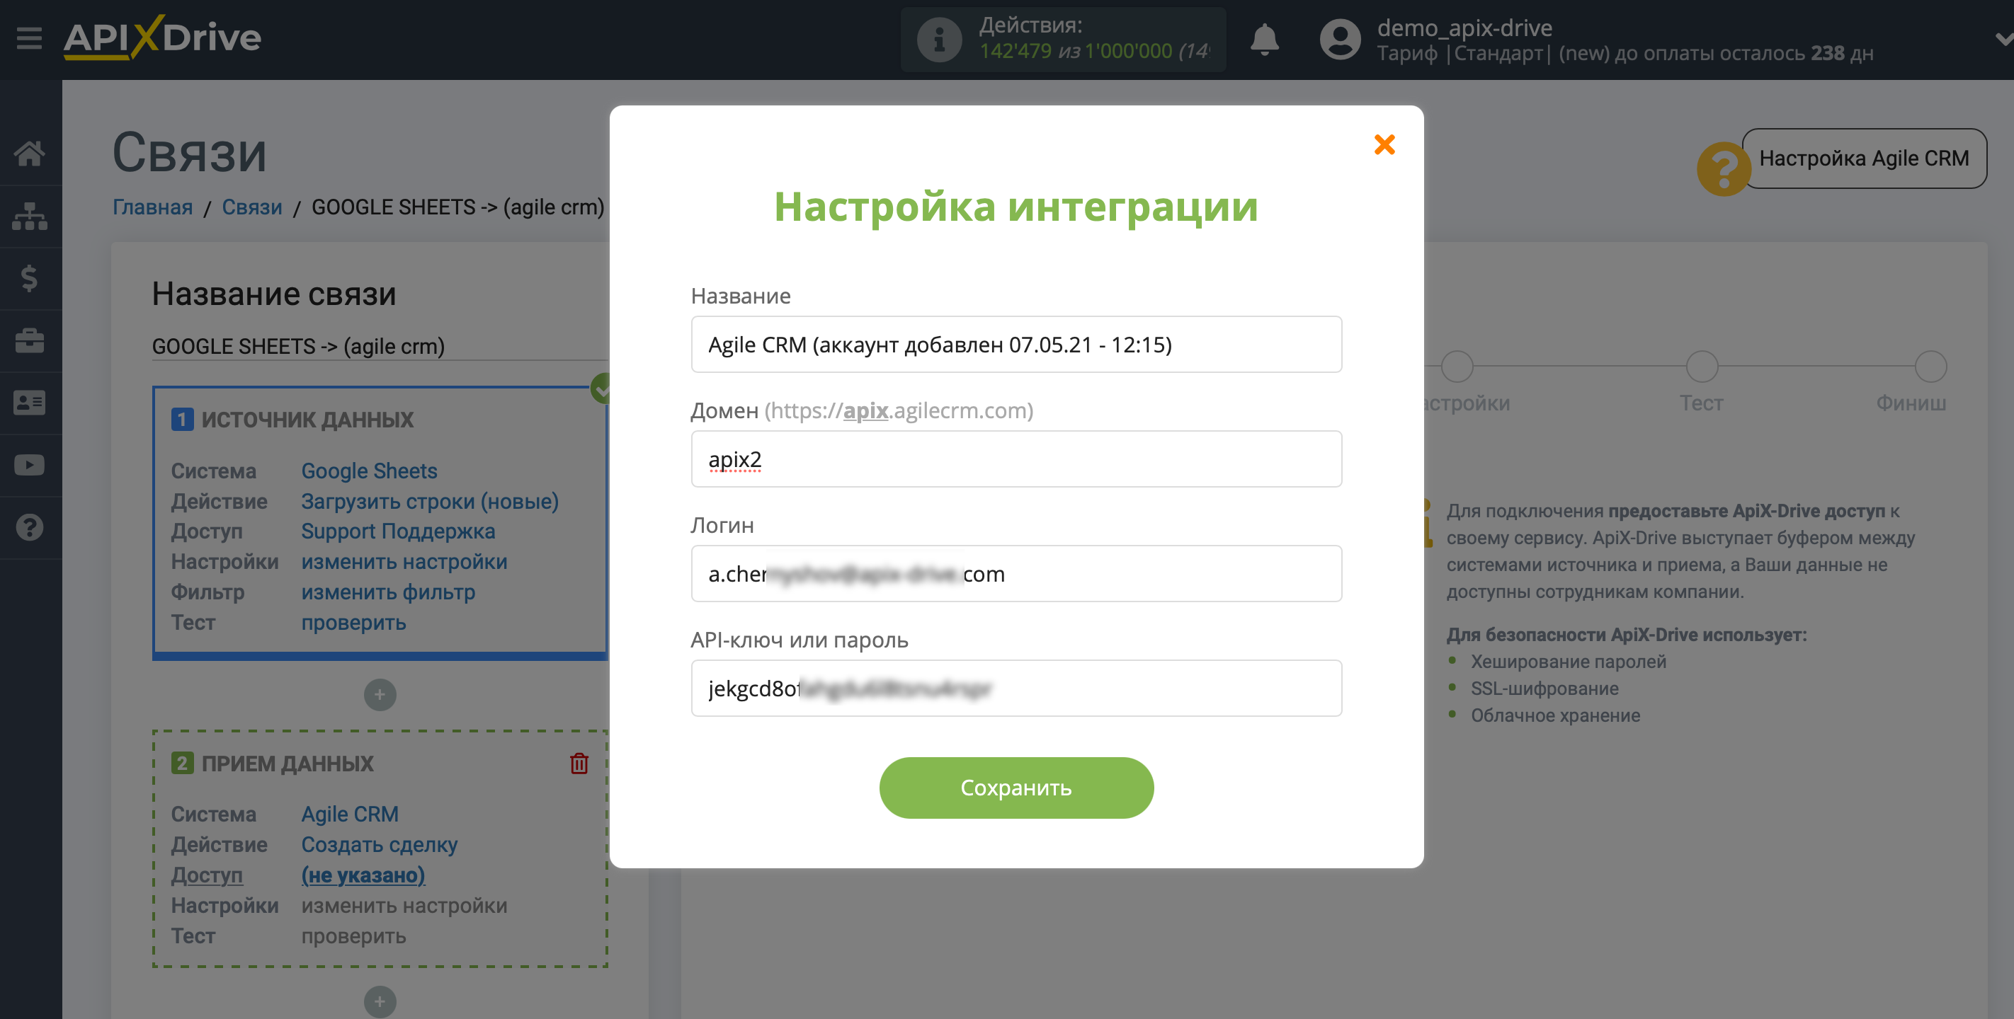Open connections sitemap icon in sidebar
The image size is (2014, 1019).
[x=30, y=216]
